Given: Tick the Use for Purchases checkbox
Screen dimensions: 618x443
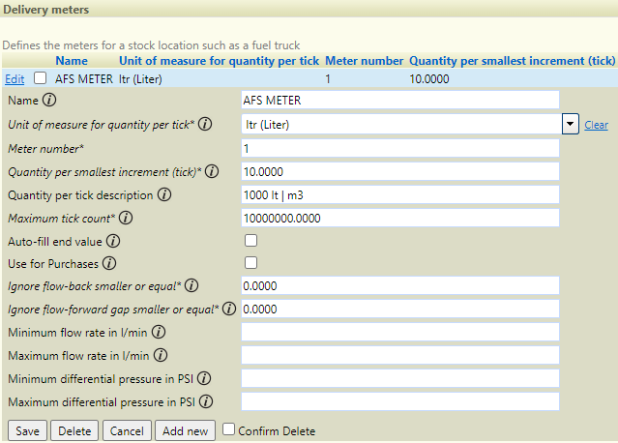Looking at the screenshot, I should coord(250,263).
